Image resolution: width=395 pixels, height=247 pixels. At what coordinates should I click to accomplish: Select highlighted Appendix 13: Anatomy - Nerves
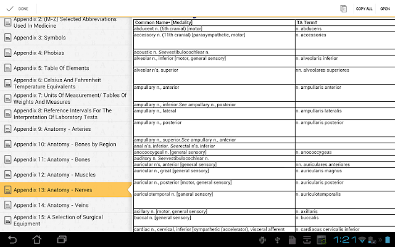pos(66,190)
